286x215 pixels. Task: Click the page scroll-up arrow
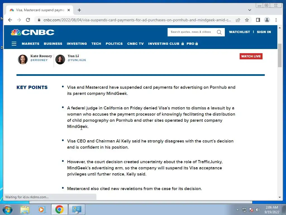[x=280, y=28]
